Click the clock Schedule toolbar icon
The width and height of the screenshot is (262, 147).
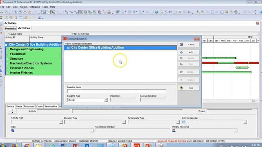pos(161,12)
